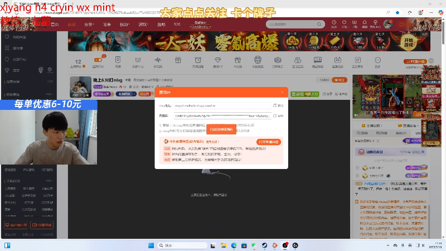Open the gear badge icon in streamer toolbar
446x251 pixels.
[278, 60]
